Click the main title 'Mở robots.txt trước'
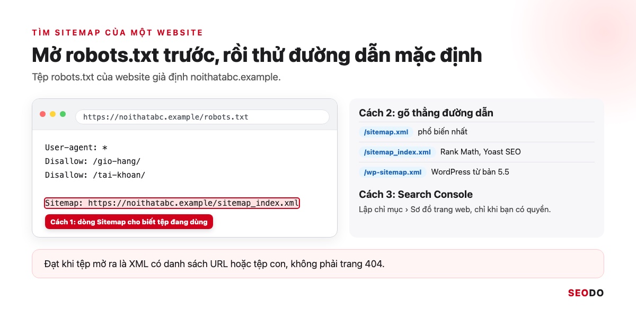The width and height of the screenshot is (636, 310). pyautogui.click(x=257, y=56)
